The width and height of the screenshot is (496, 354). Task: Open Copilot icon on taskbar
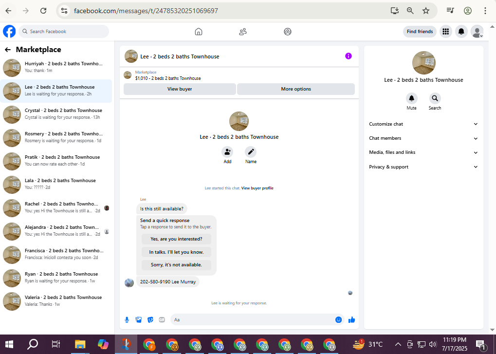(103, 344)
